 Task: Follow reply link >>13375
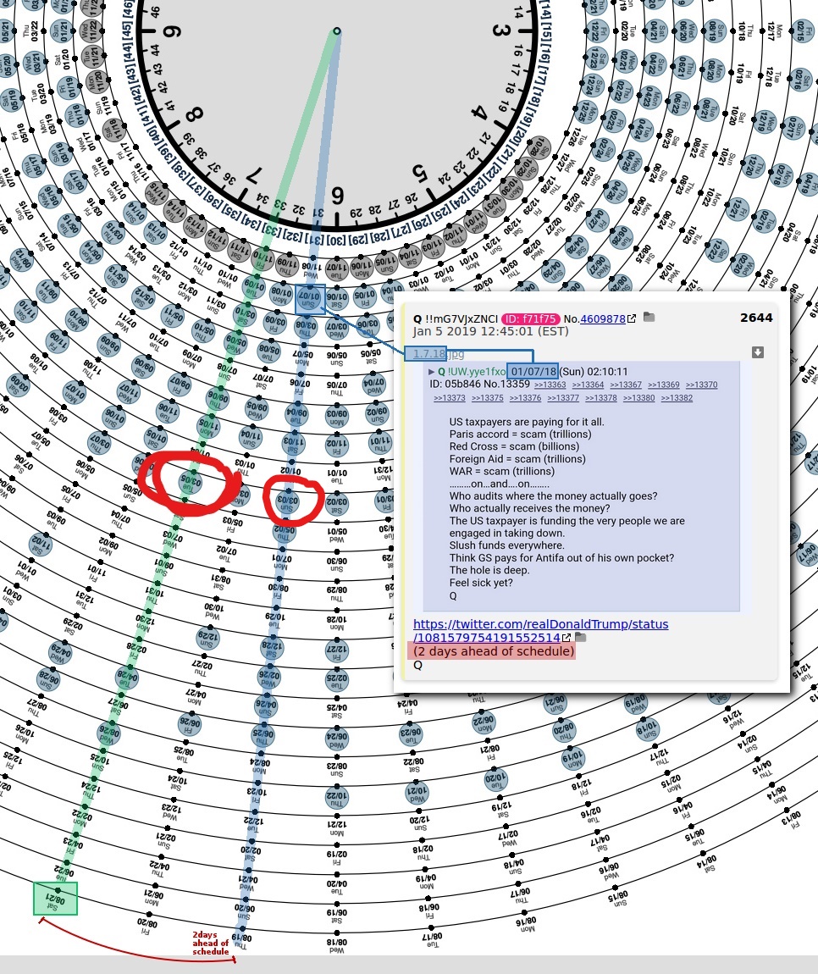coord(487,398)
